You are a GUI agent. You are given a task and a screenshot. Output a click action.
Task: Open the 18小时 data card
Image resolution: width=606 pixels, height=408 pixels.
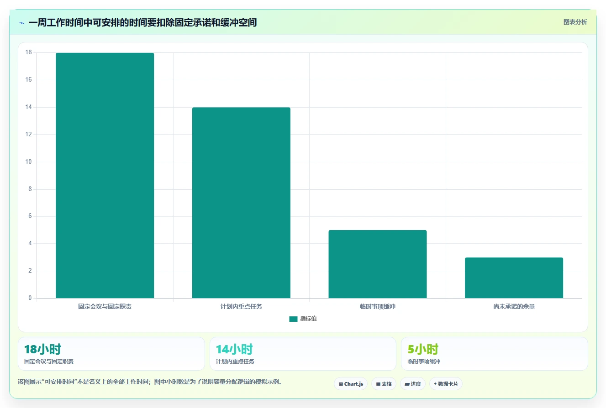(x=111, y=354)
